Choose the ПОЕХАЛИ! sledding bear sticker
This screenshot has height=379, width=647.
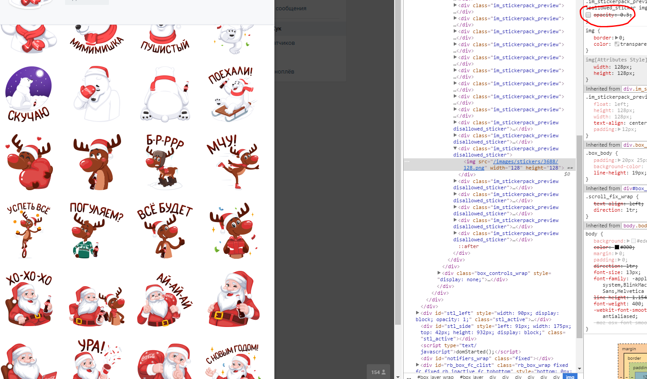pyautogui.click(x=232, y=94)
